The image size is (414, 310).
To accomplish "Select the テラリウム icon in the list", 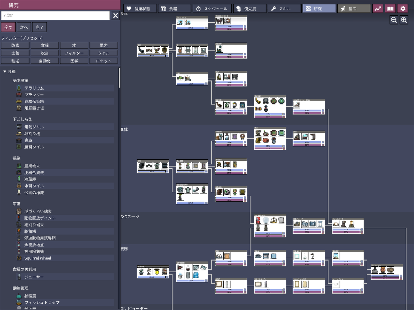I will tap(19, 88).
